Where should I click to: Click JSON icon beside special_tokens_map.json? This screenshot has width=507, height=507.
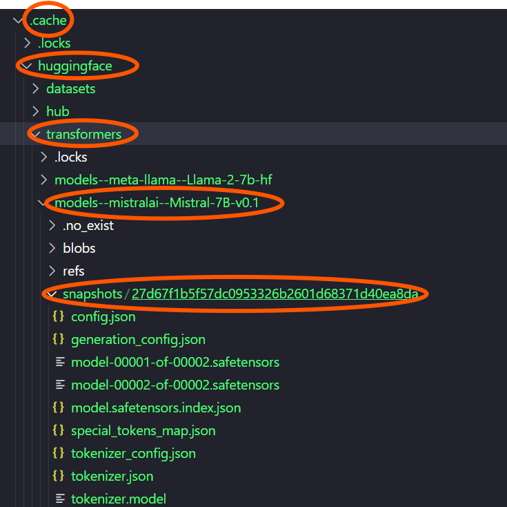[59, 430]
